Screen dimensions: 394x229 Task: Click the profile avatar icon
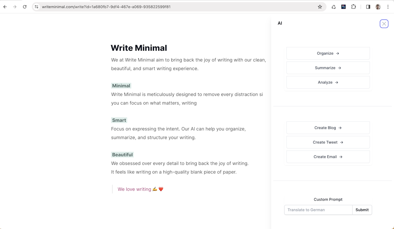point(378,7)
